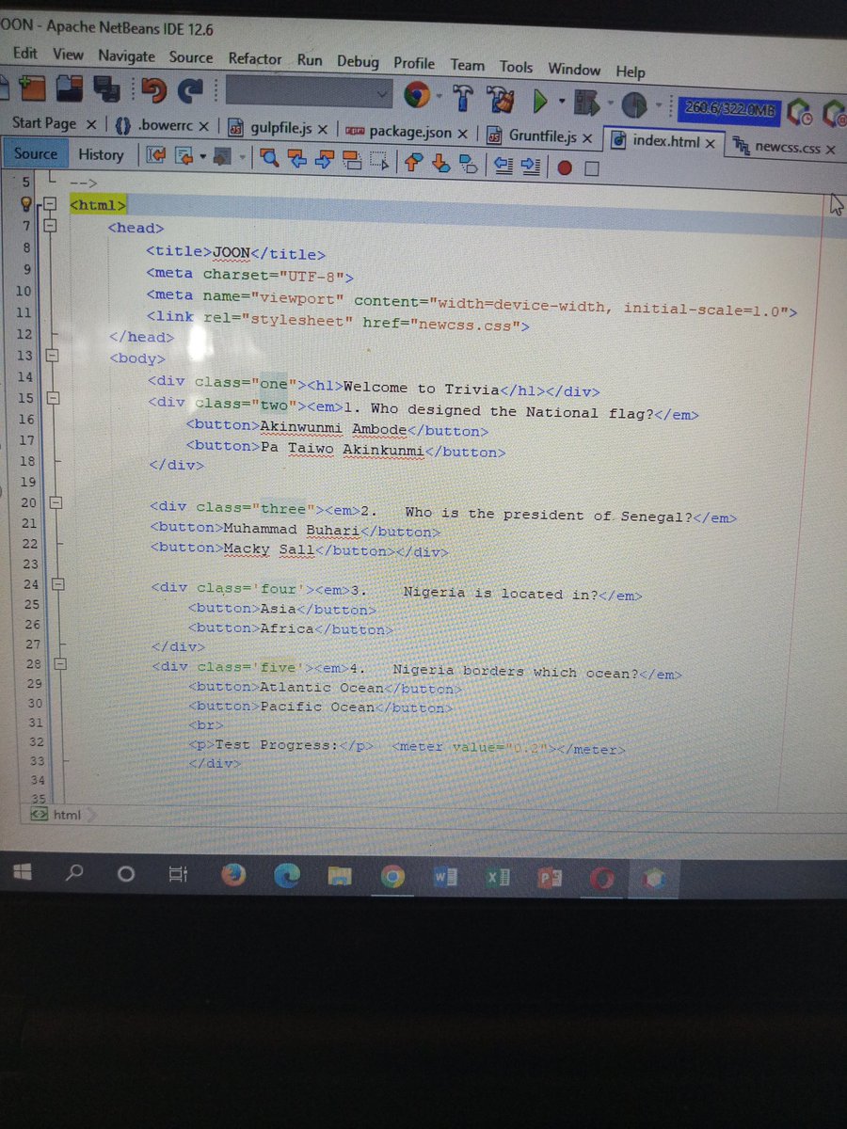Image resolution: width=847 pixels, height=1129 pixels.
Task: Click the Debug Project icon
Action: click(x=588, y=103)
